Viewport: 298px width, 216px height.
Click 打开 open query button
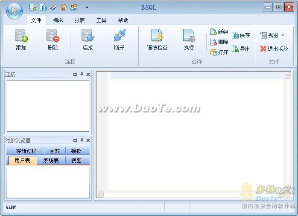[x=219, y=52]
